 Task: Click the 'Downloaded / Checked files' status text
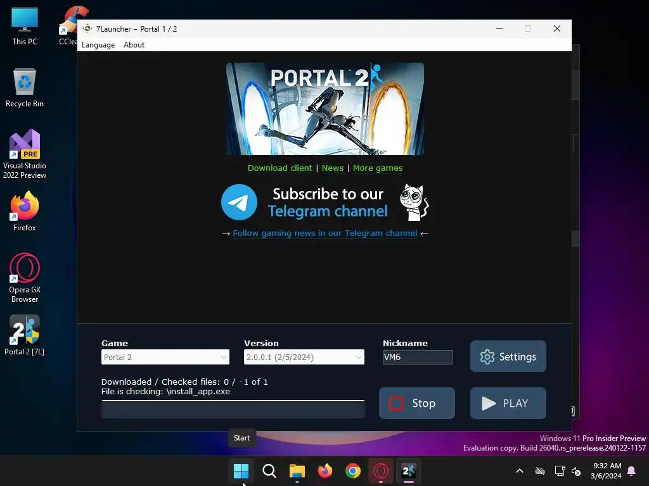coord(184,382)
